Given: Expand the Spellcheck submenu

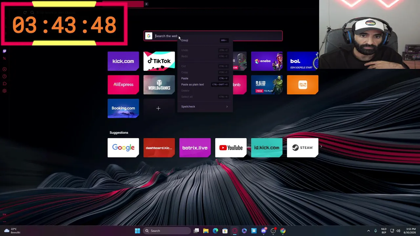Looking at the screenshot, I should [204, 107].
